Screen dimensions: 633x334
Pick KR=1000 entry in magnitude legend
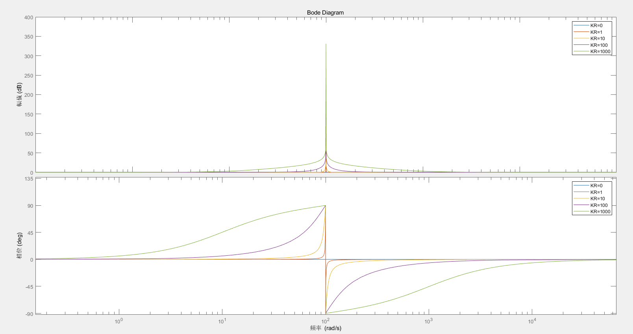(600, 52)
